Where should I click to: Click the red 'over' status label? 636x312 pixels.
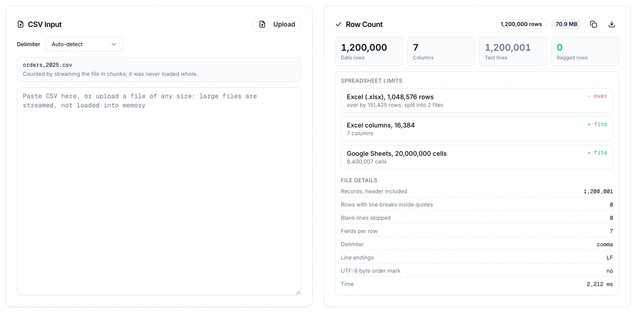(597, 96)
